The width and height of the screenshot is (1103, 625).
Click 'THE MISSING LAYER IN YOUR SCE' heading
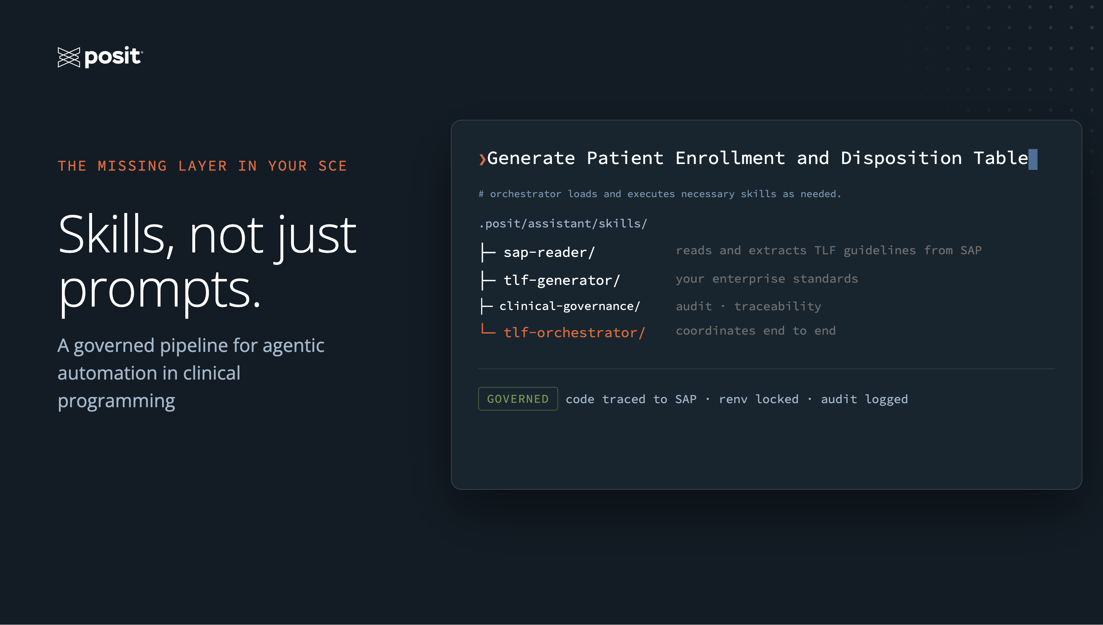point(202,166)
